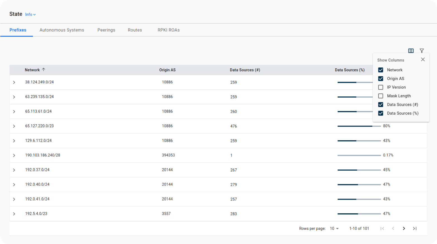Go to the next page arrow
The image size is (437, 244).
(404, 228)
